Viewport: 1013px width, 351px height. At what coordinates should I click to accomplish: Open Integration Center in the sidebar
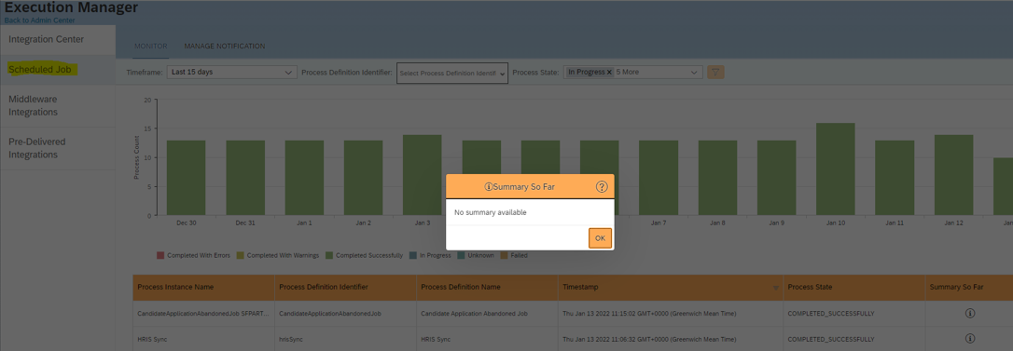point(47,39)
